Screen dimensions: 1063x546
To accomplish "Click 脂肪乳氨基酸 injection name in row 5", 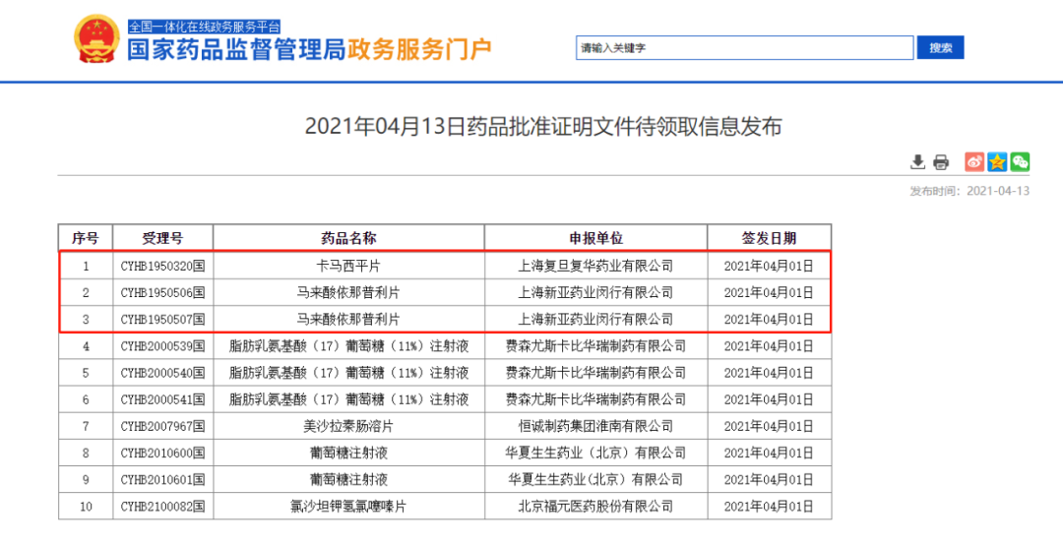I will (348, 373).
